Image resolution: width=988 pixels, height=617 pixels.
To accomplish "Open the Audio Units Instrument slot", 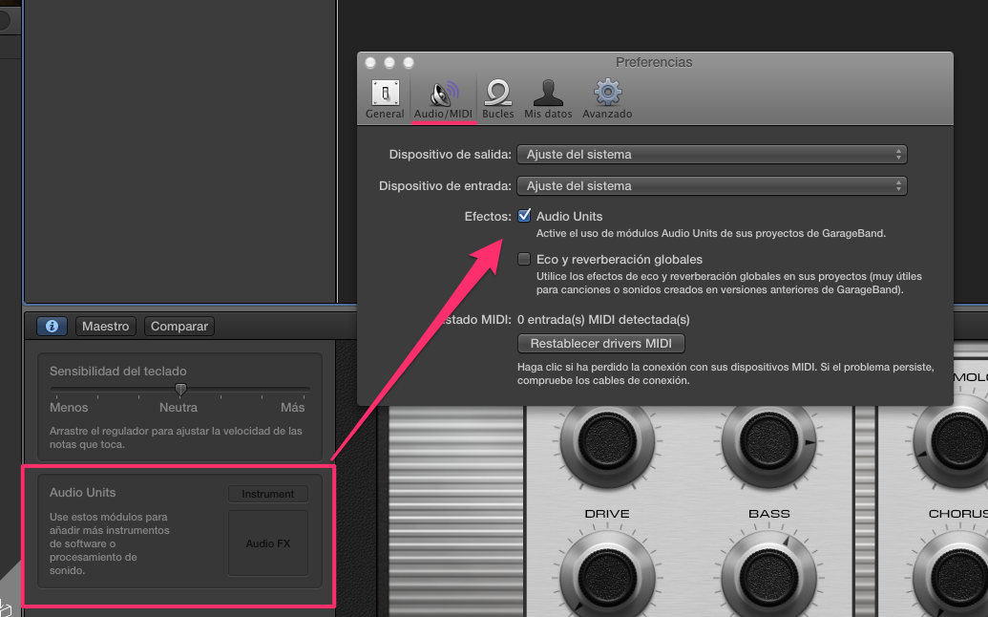I will (x=268, y=494).
